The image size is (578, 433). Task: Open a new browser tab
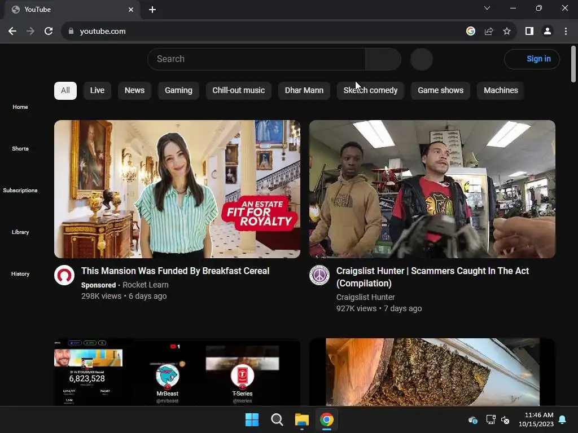[152, 10]
